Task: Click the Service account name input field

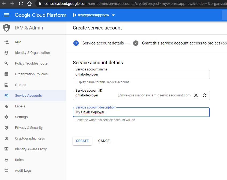Action: [x=141, y=74]
